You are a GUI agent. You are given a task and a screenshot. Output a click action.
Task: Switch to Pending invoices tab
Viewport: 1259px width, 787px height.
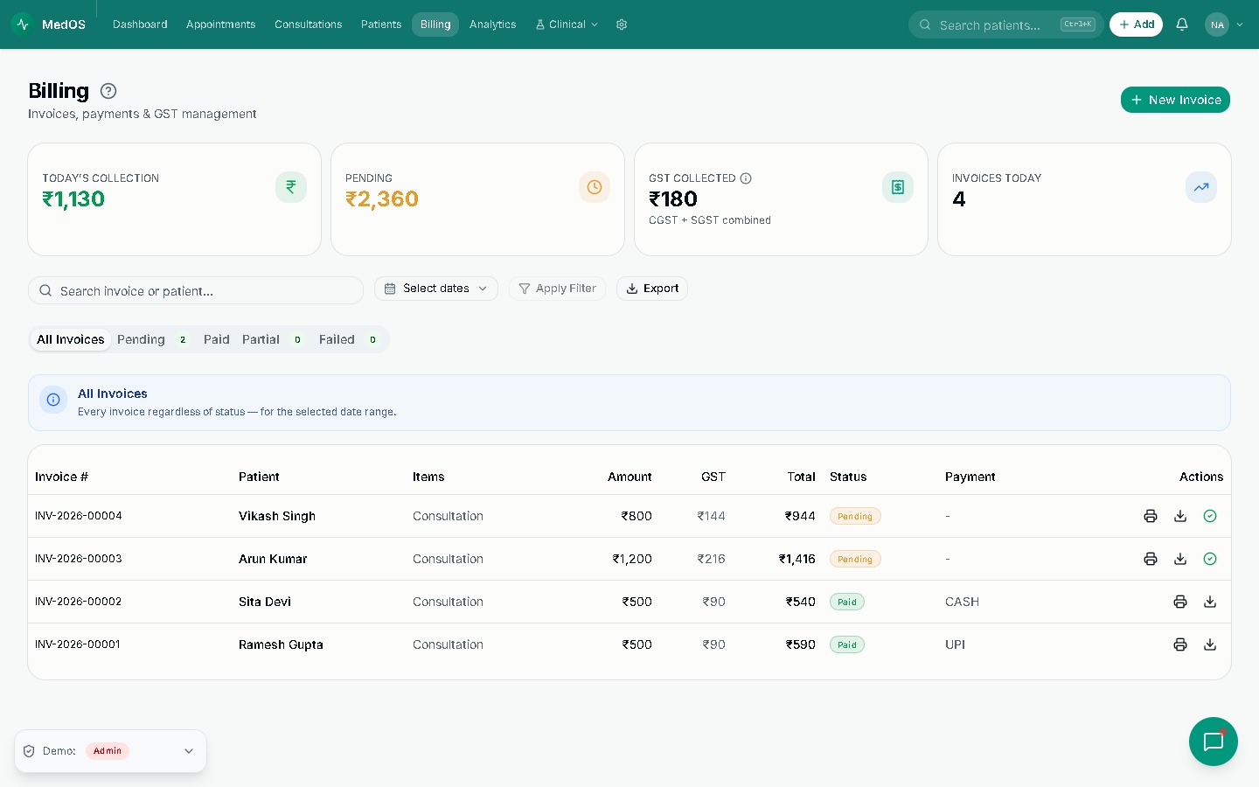(152, 339)
